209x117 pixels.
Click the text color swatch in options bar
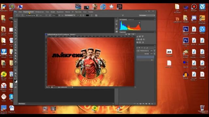tap(88, 15)
